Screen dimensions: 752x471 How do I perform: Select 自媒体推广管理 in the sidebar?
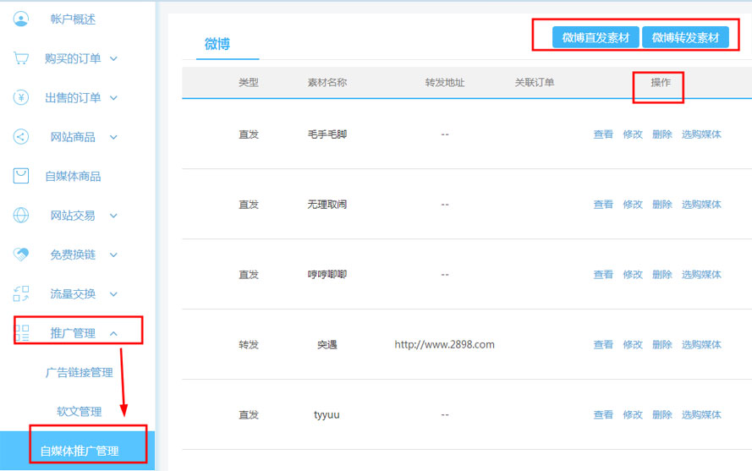click(x=79, y=451)
